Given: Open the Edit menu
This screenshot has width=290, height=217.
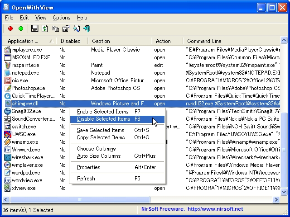Looking at the screenshot, I should [x=24, y=18].
